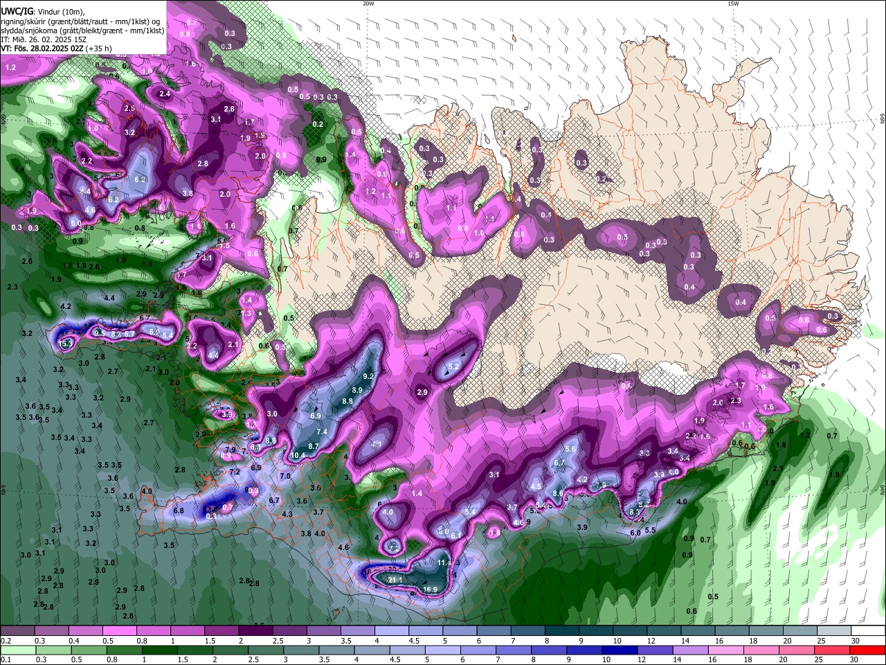Screen dimensions: 886x665
Task: Select the dull mauve swatch above 0.2
Action: [x=17, y=631]
